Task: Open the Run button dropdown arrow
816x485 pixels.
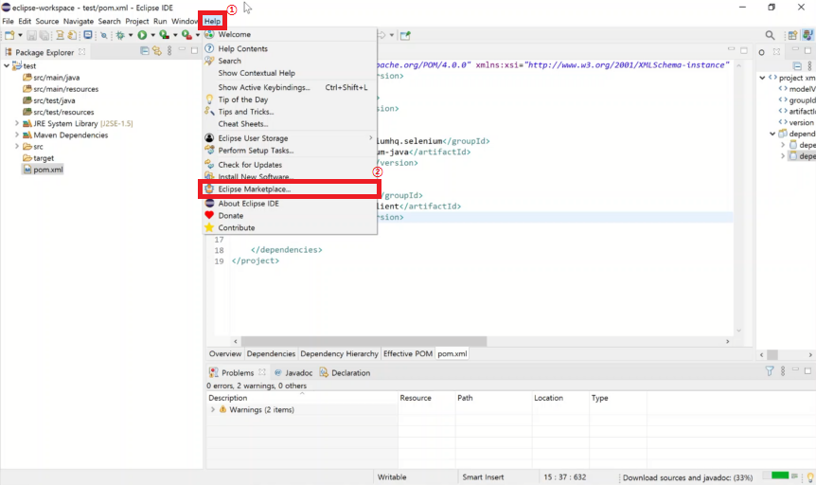Action: (x=152, y=35)
